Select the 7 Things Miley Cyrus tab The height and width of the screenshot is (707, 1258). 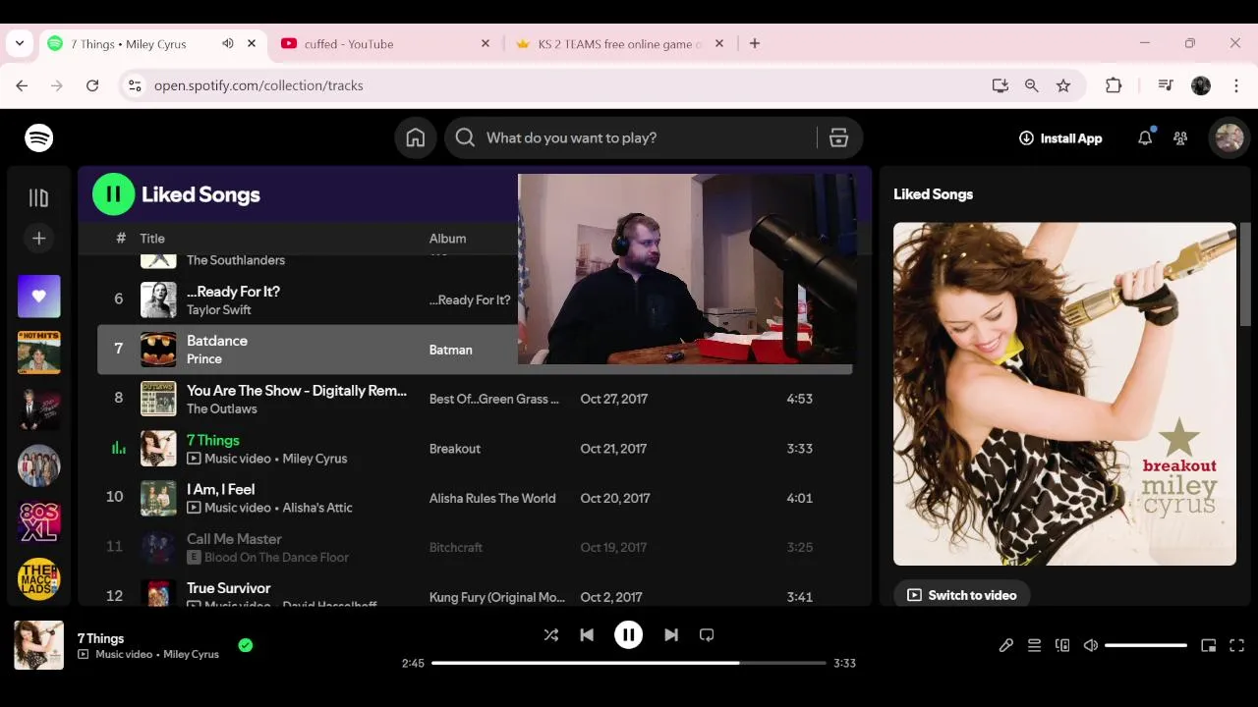point(152,44)
